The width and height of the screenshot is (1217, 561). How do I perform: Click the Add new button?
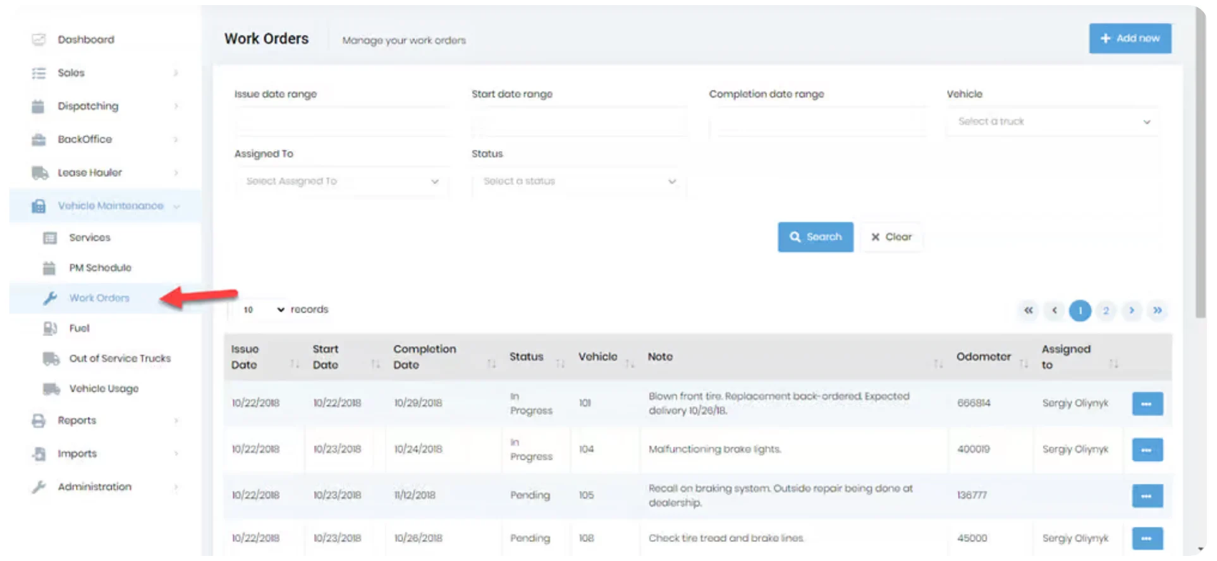click(1129, 39)
